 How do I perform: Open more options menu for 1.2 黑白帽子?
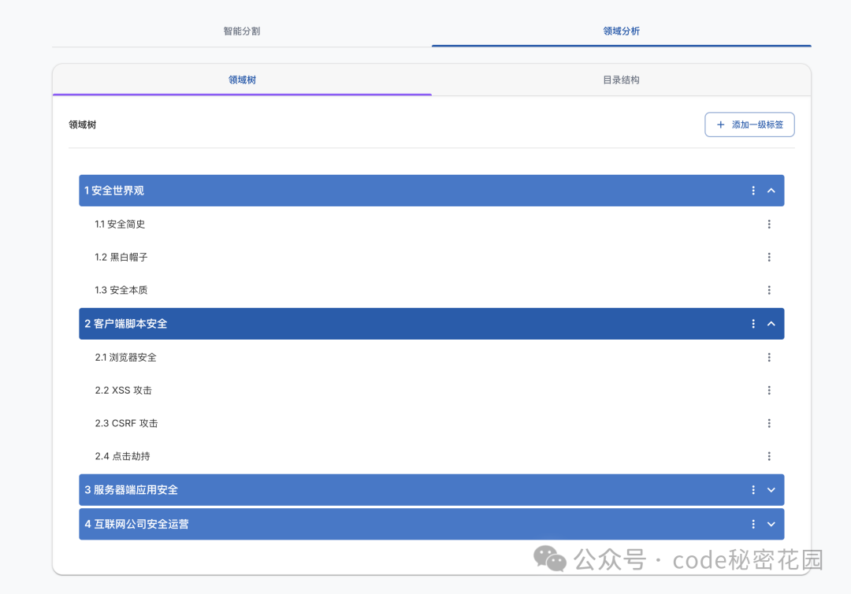(x=769, y=257)
